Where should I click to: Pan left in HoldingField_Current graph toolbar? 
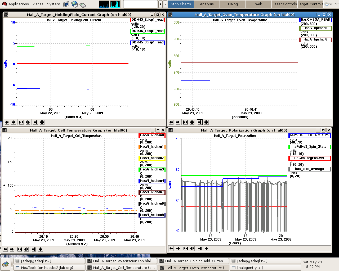(x=7, y=122)
